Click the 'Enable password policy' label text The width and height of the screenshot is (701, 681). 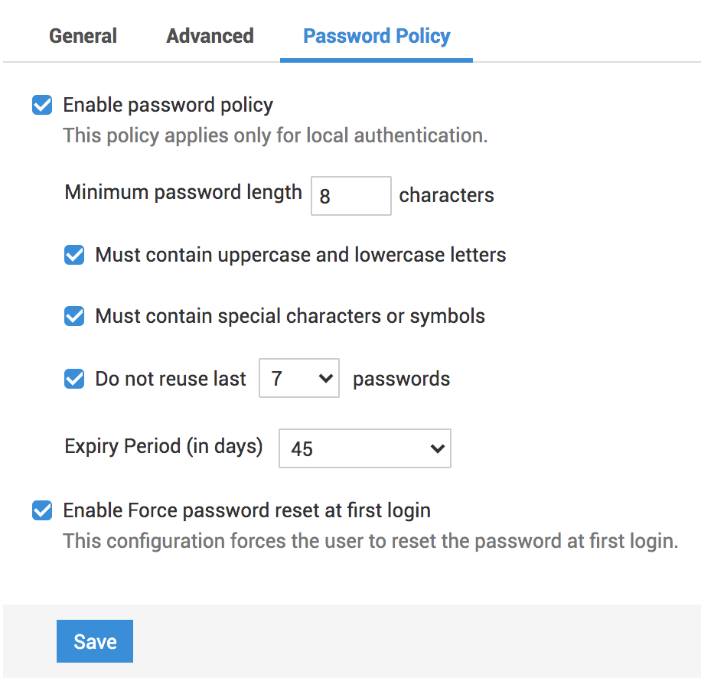(x=168, y=105)
